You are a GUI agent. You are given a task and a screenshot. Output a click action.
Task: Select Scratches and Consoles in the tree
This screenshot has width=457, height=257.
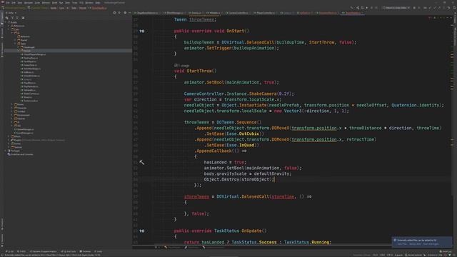(x=21, y=154)
